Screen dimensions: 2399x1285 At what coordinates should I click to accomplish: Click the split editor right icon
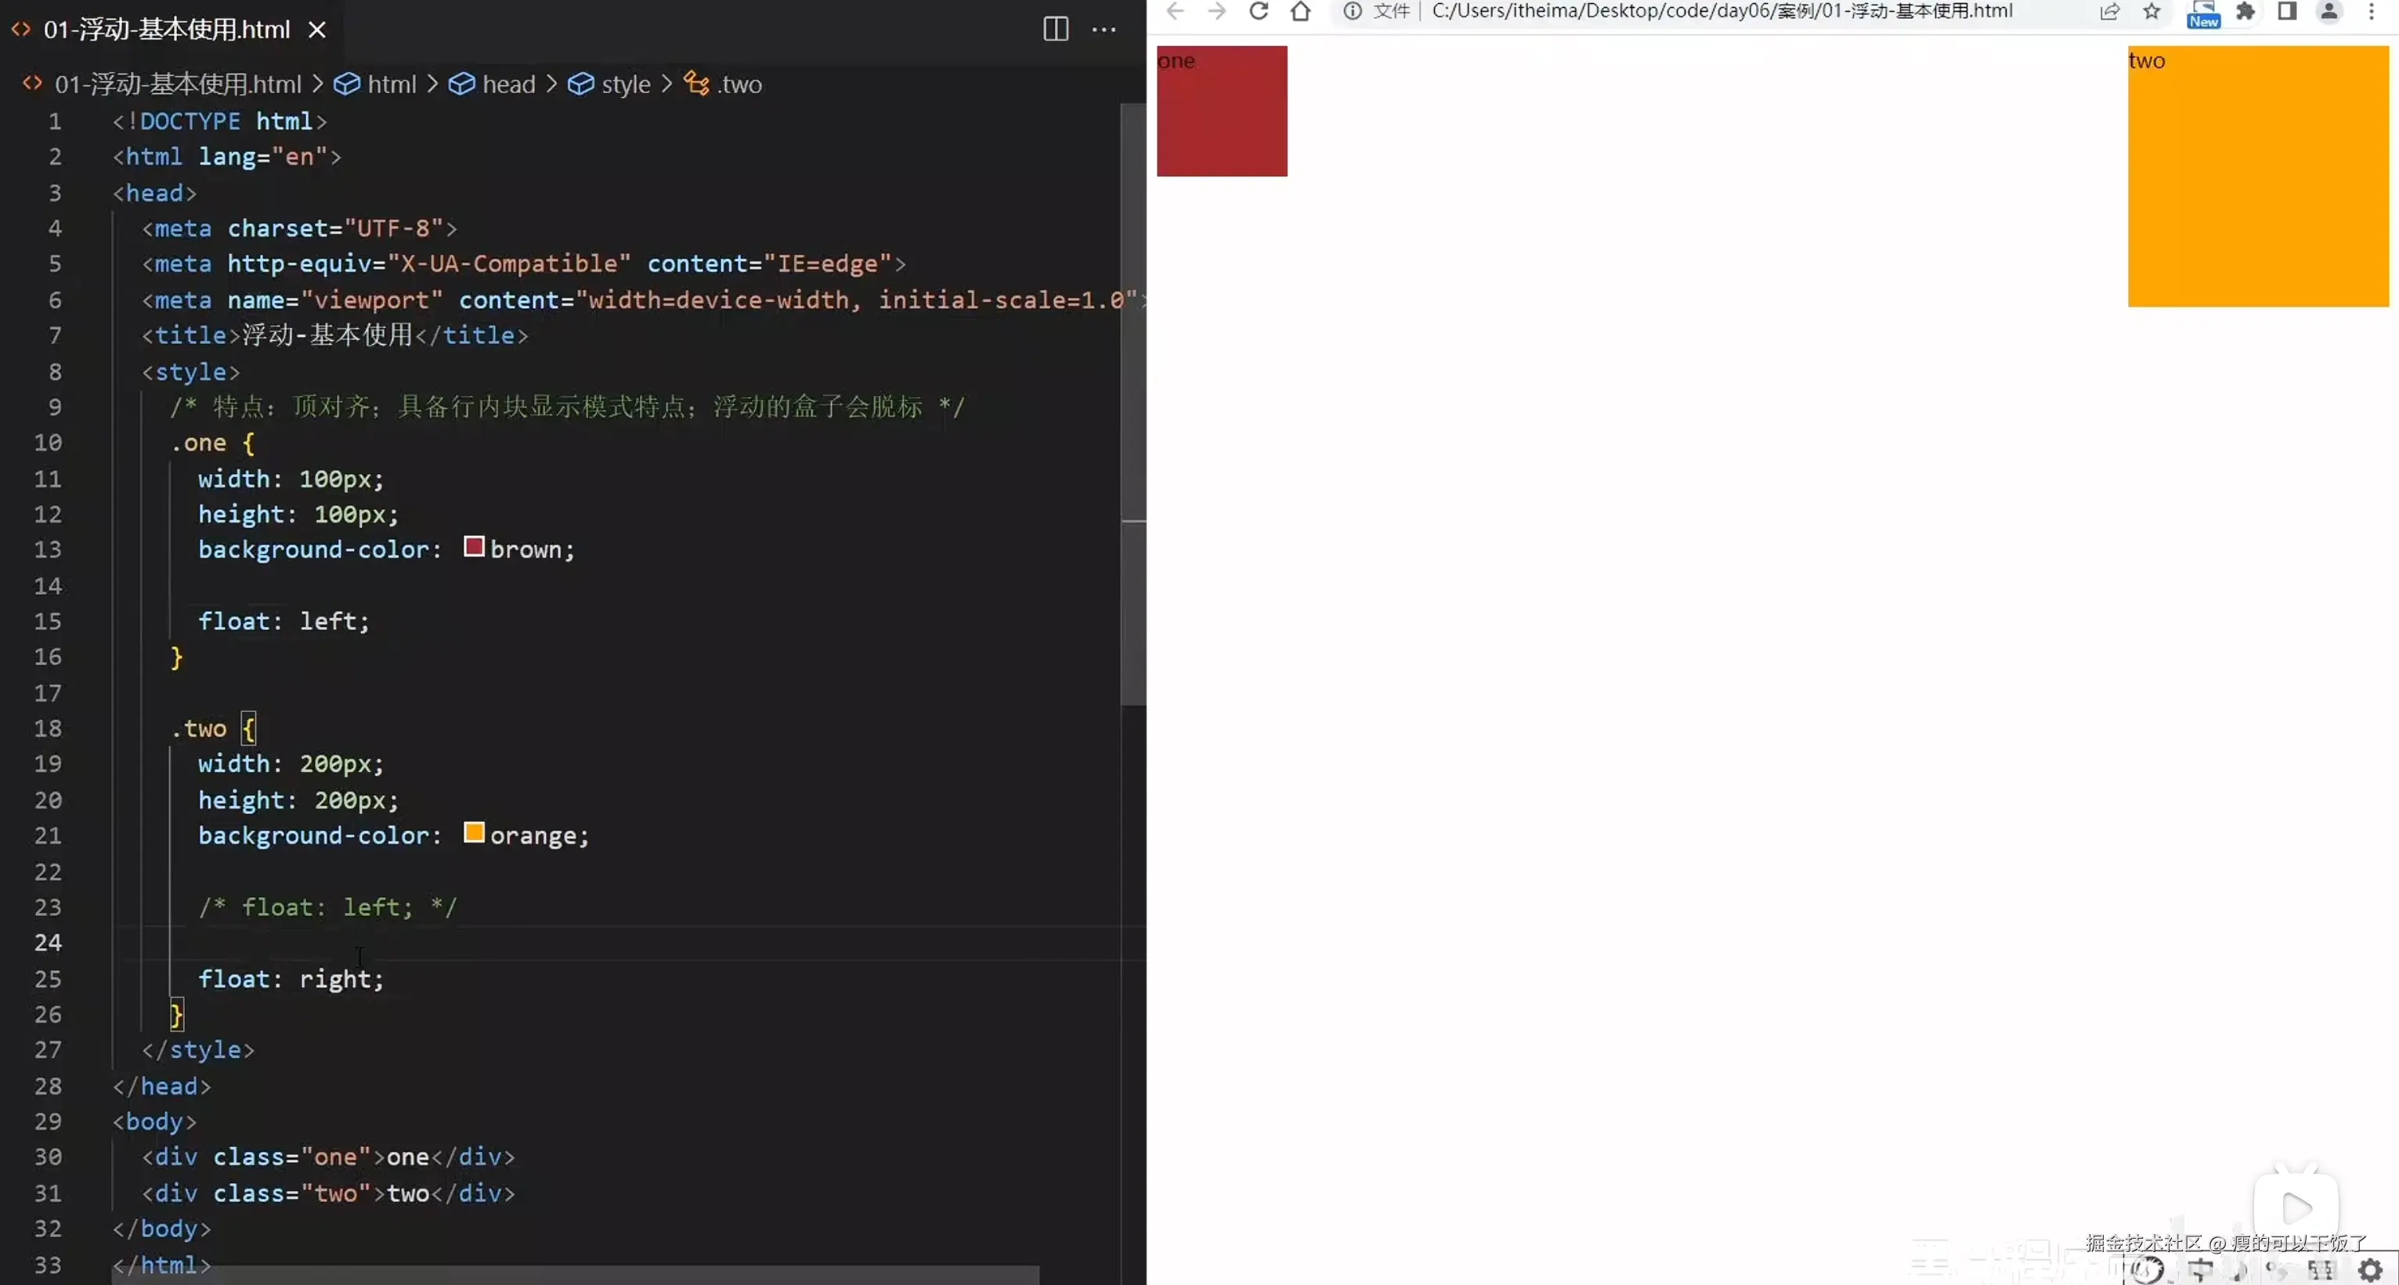coord(1055,29)
